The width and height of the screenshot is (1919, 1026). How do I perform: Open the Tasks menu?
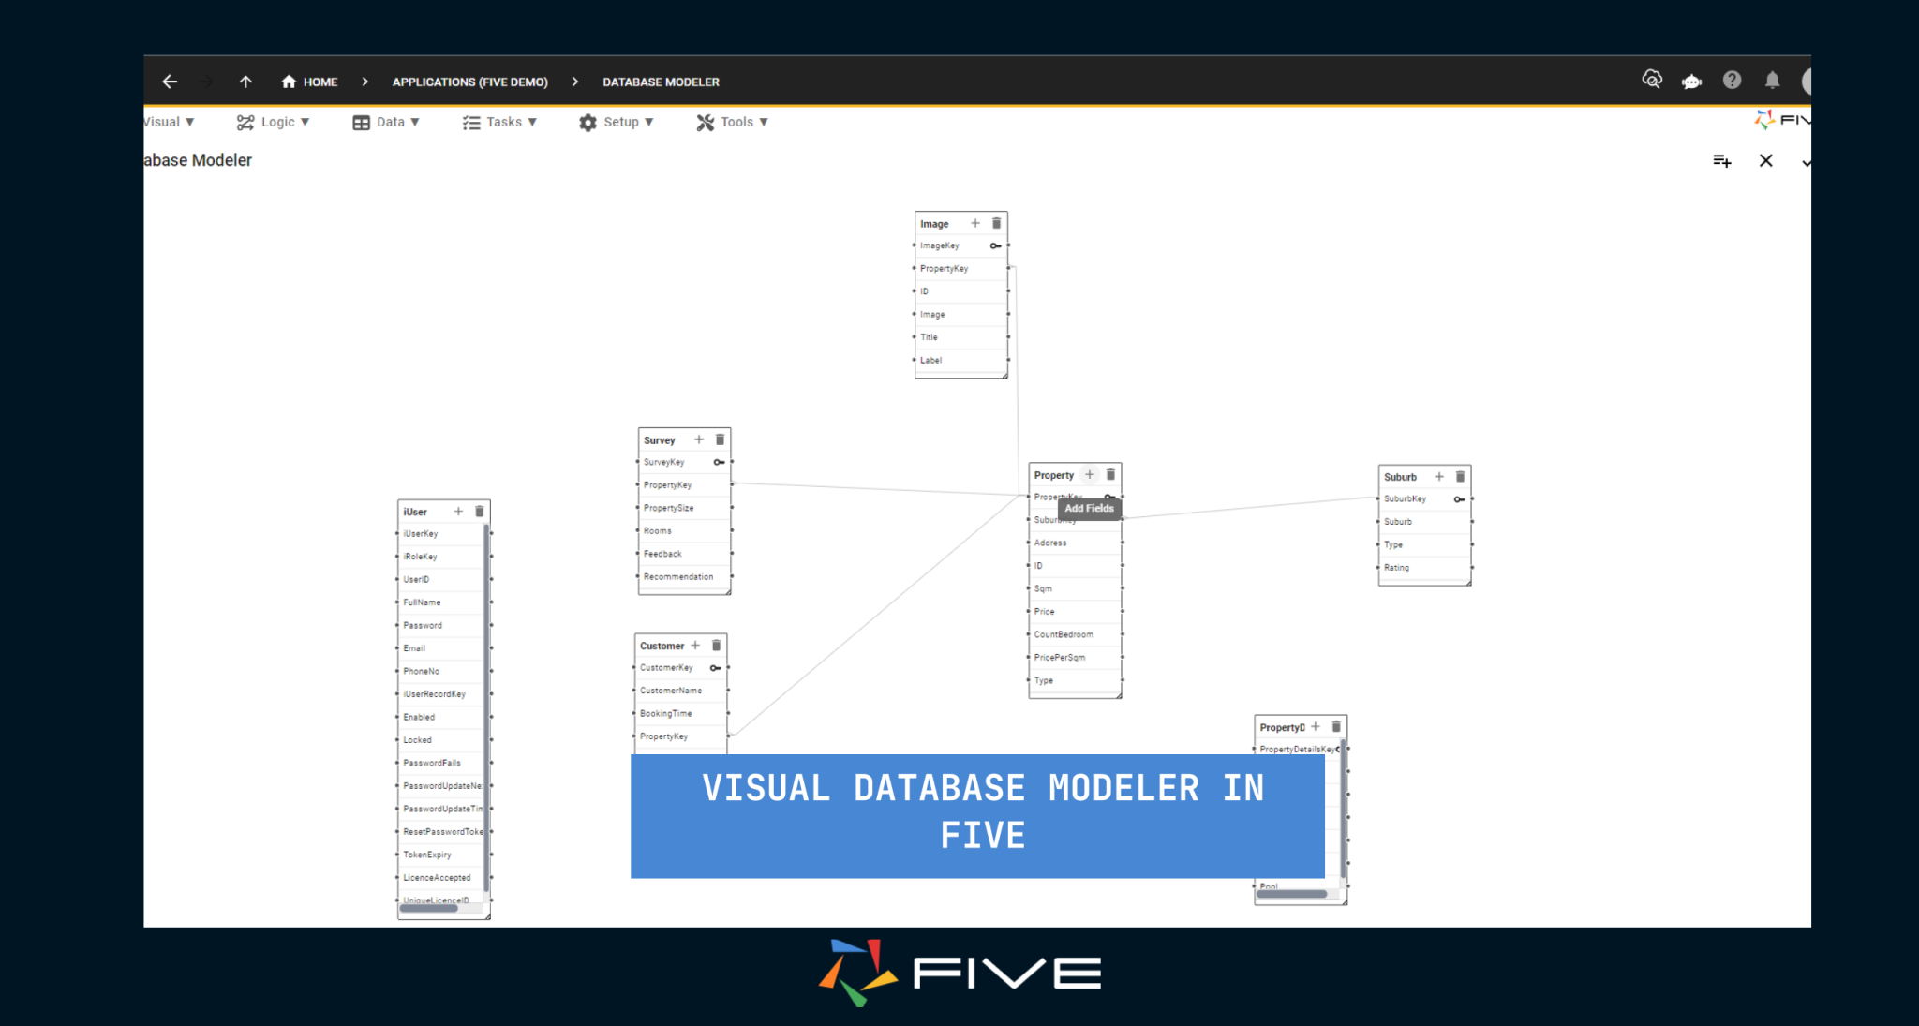tap(499, 122)
